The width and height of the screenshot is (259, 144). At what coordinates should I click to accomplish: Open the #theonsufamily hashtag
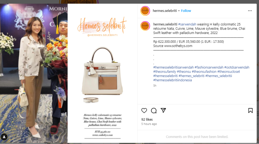pyautogui.click(x=165, y=72)
